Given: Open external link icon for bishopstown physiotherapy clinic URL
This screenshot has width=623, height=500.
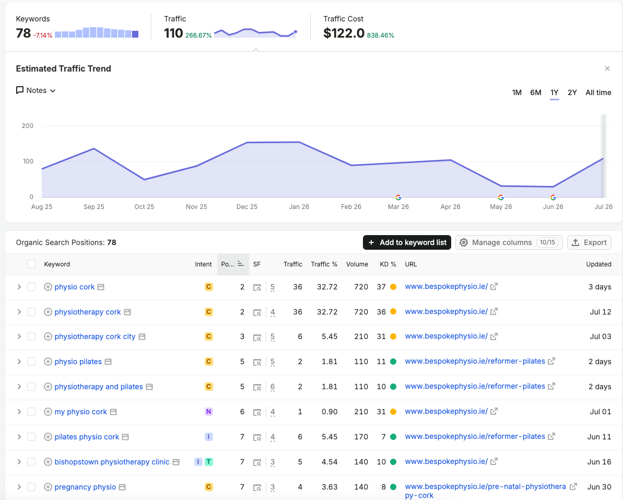Looking at the screenshot, I should (494, 461).
